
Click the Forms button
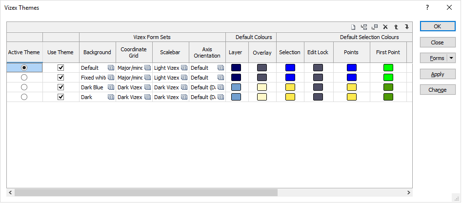click(434, 58)
